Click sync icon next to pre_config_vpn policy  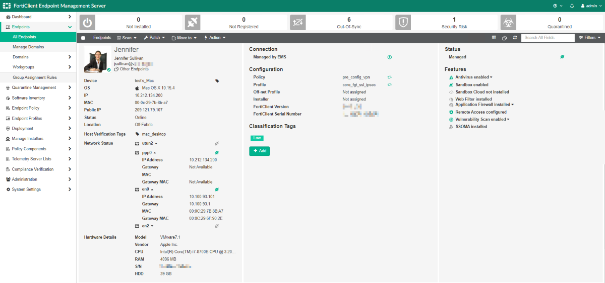tap(389, 77)
